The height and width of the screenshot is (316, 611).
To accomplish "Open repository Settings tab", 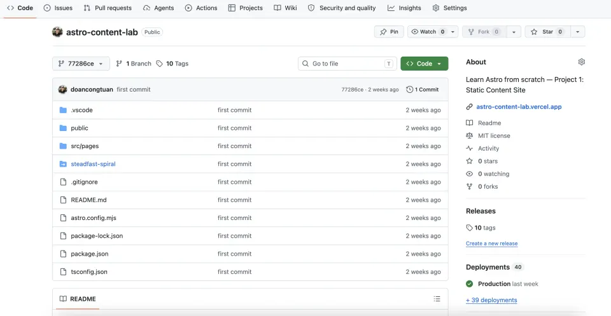I will 450,8.
